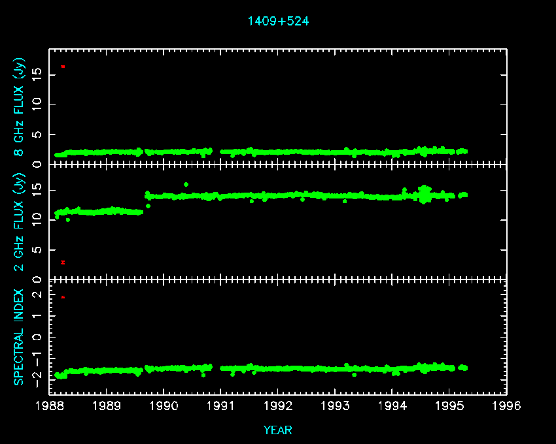Click the low spectral index outlier in late 1990

(x=203, y=375)
